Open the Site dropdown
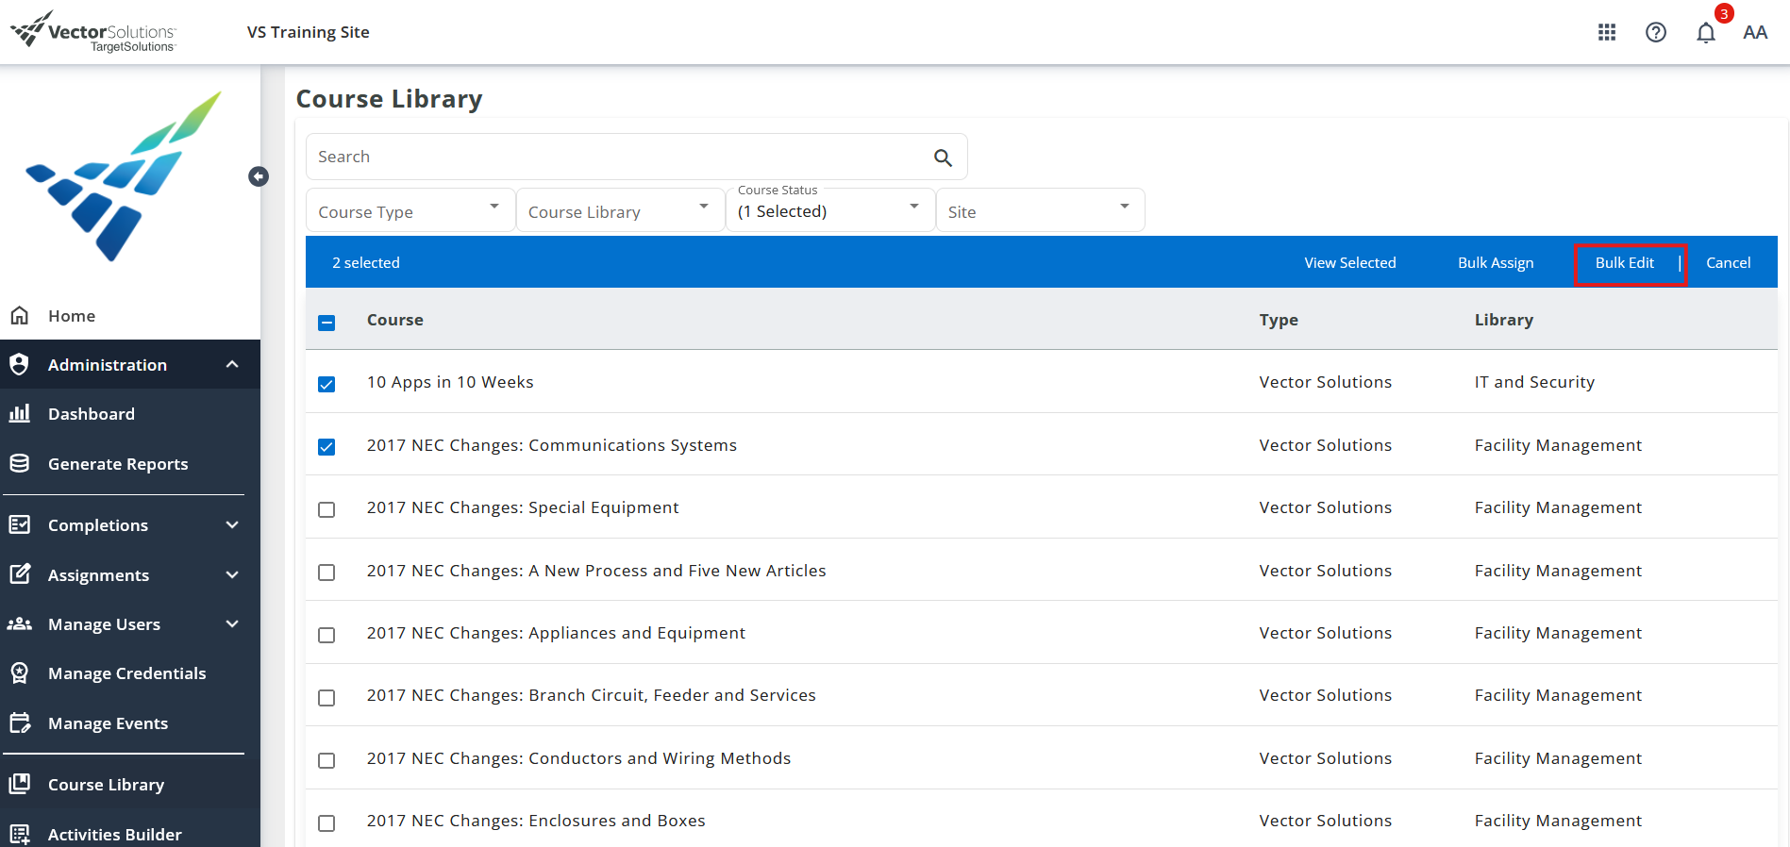 pos(1040,210)
